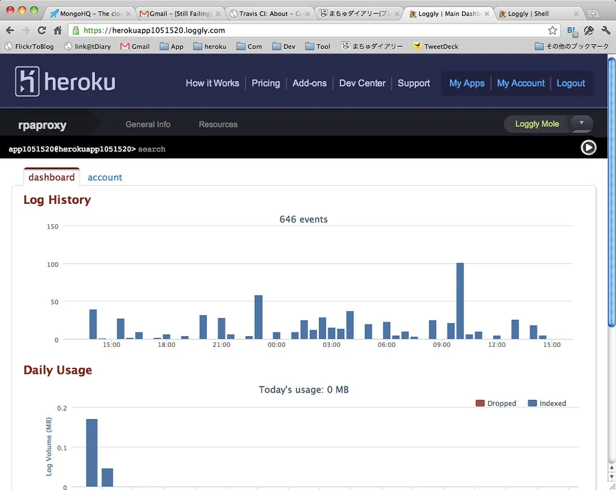The height and width of the screenshot is (490, 616).
Task: Click the browser forward arrow
Action: (x=25, y=30)
